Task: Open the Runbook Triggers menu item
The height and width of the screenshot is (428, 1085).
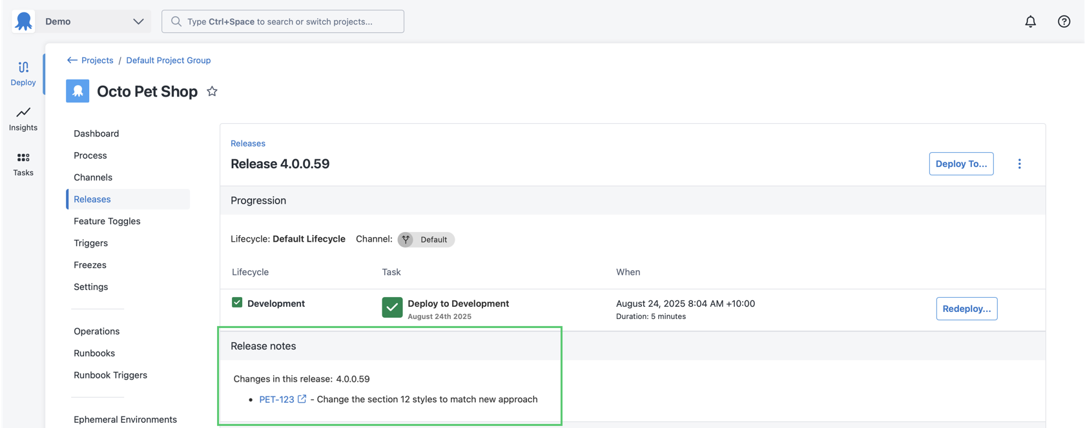Action: 110,375
